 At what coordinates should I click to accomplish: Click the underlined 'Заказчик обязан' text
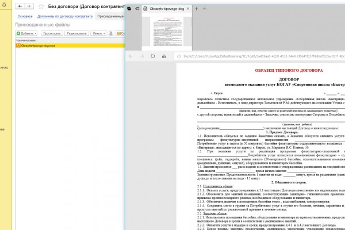(x=214, y=213)
